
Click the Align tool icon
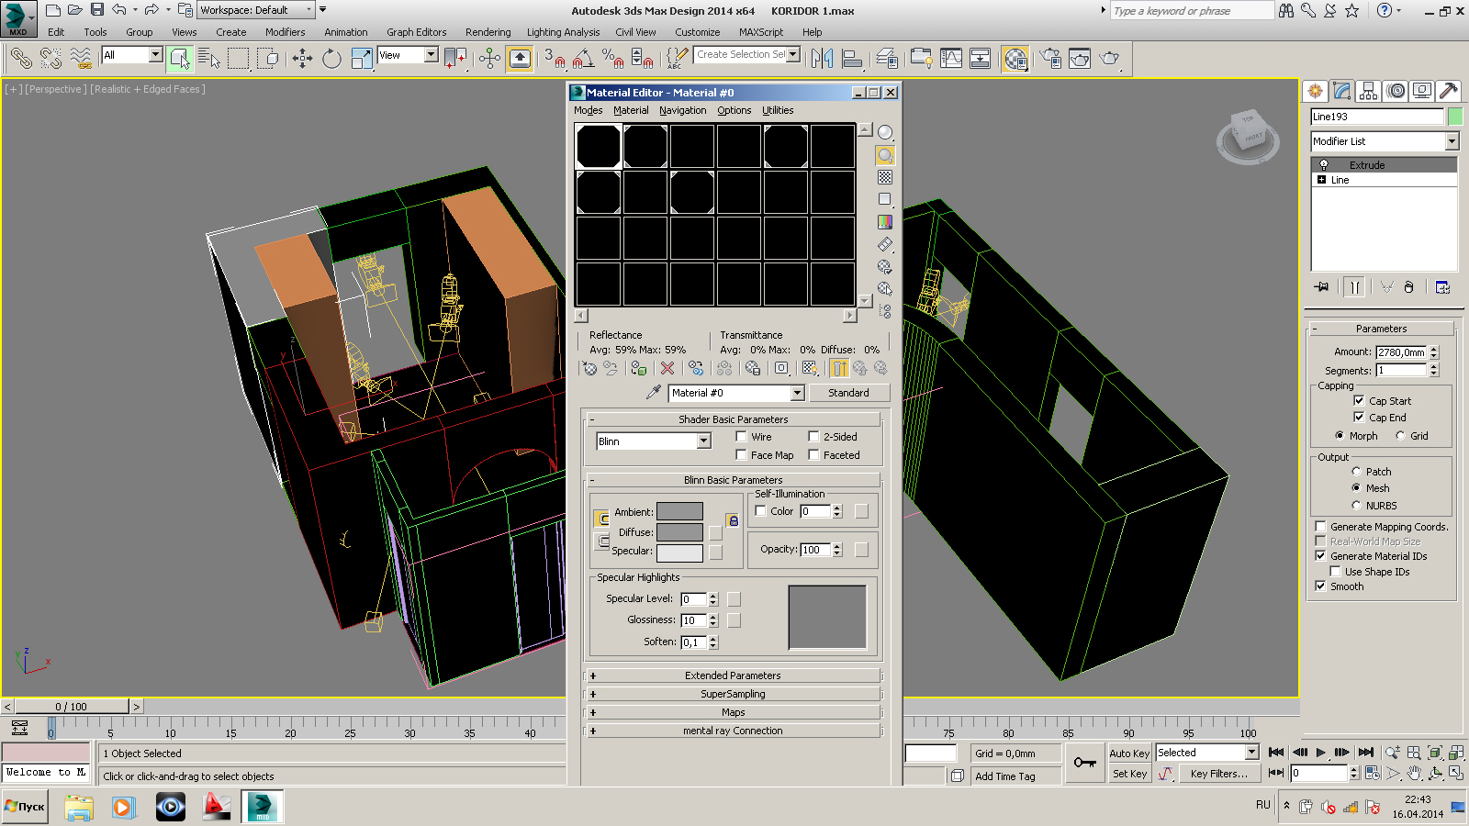(x=852, y=59)
